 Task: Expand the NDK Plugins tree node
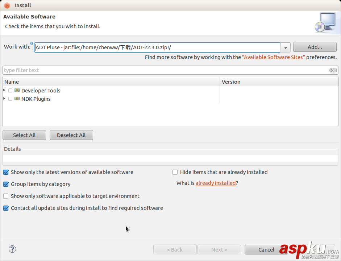pos(4,99)
